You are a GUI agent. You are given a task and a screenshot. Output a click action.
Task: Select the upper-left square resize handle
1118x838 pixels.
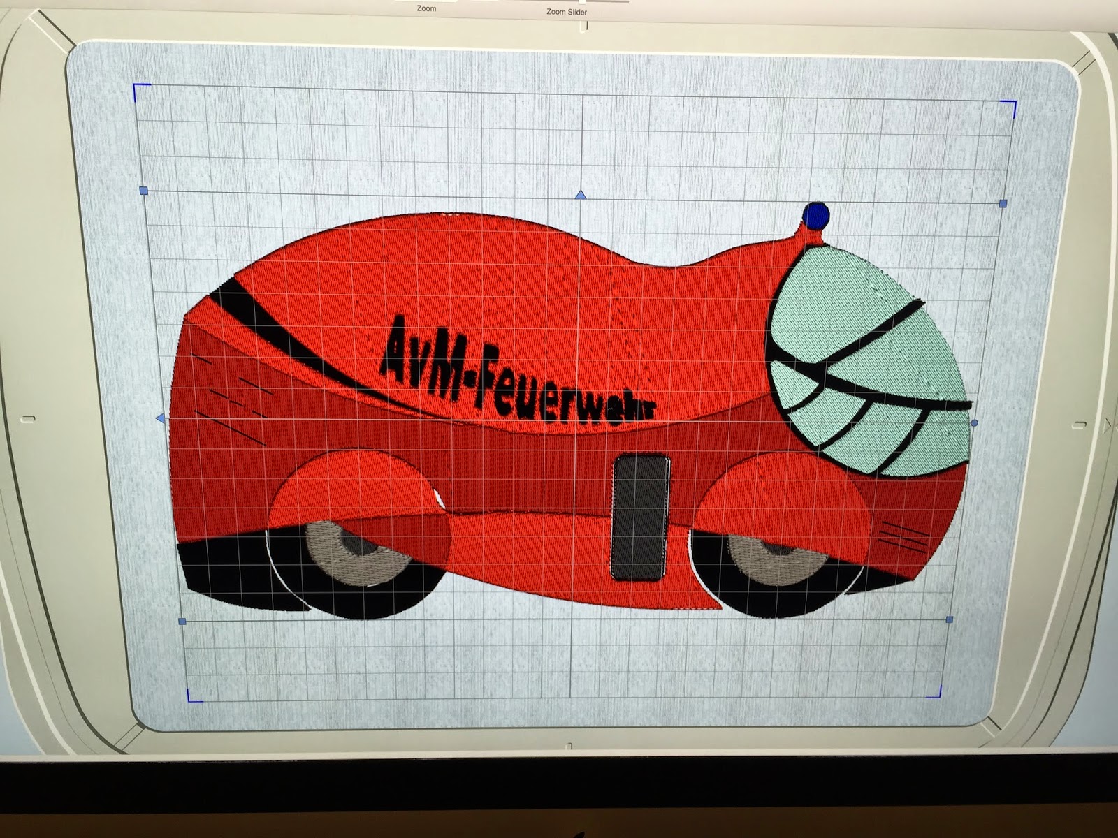coord(144,190)
